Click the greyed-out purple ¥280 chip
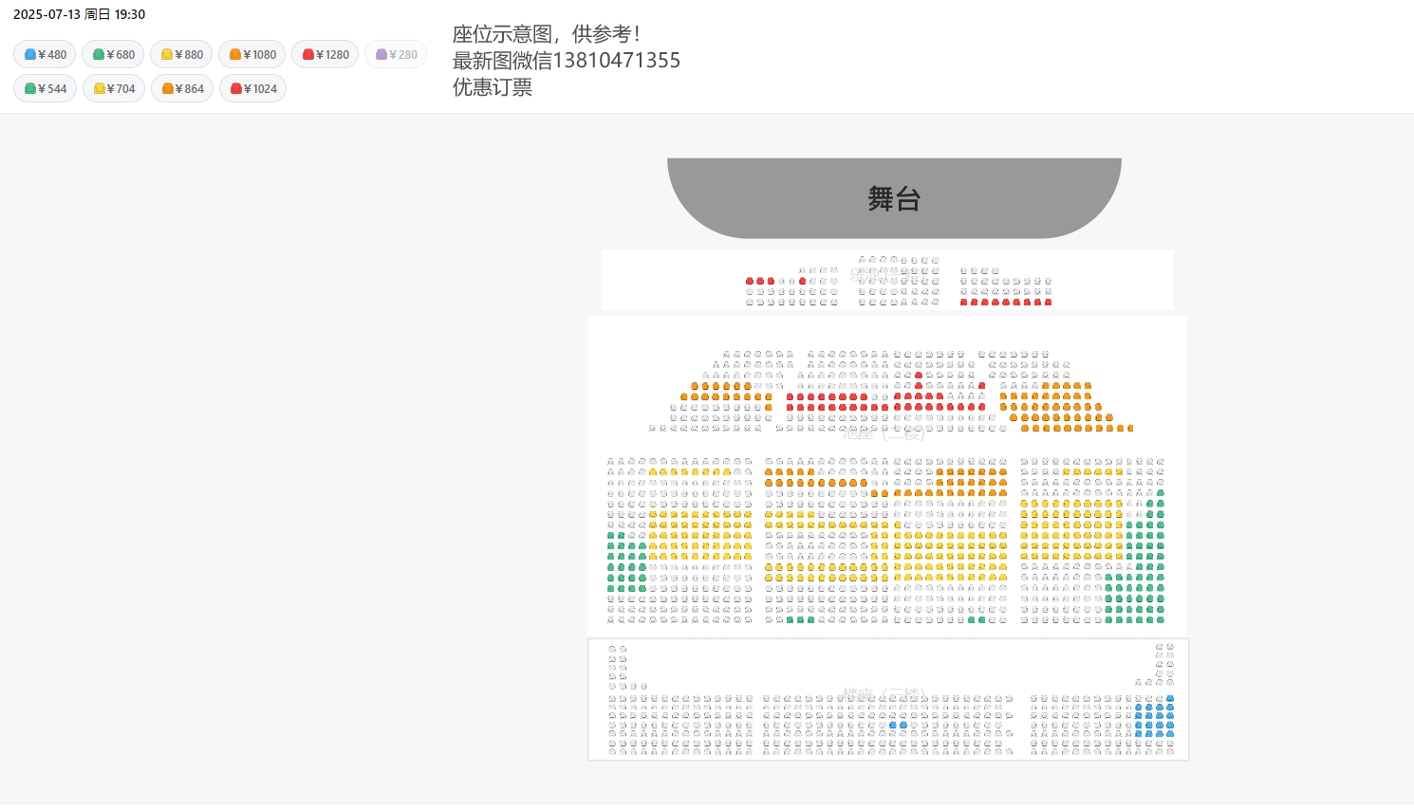Screen dimensions: 1414x810 396,54
